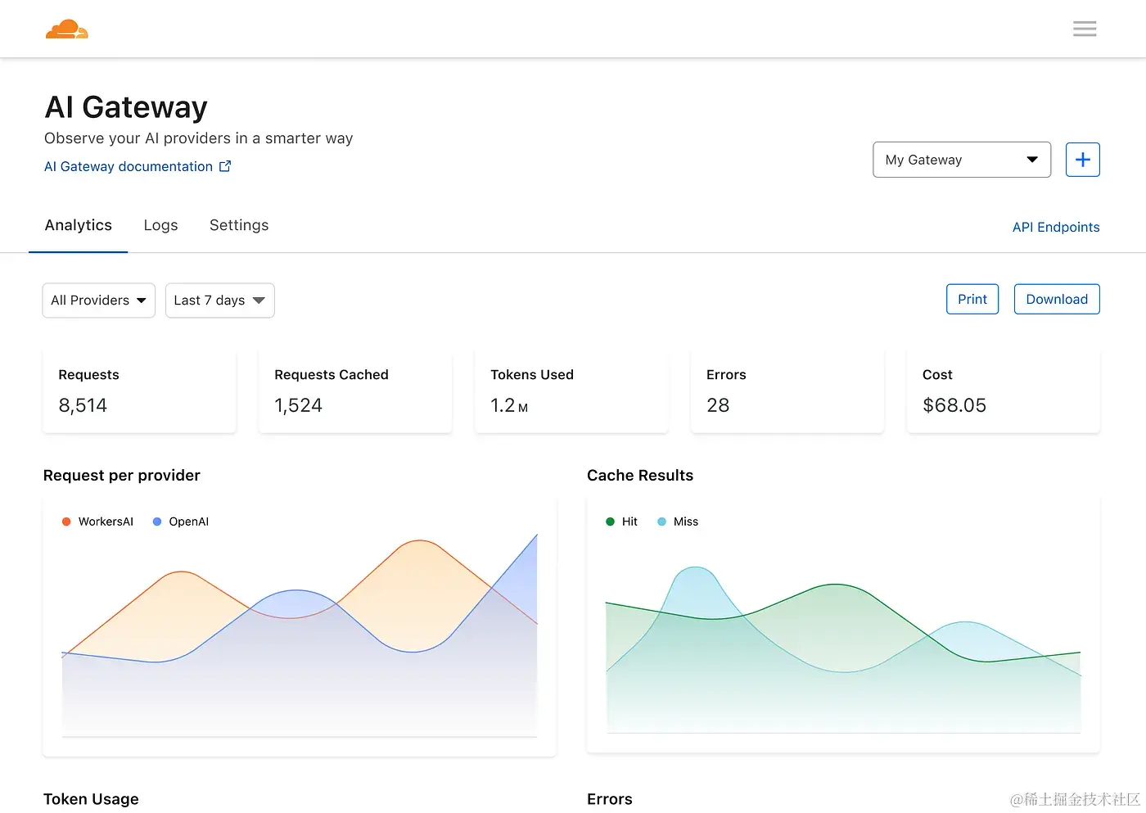The height and width of the screenshot is (813, 1146).
Task: Select the Tokens Used 1.2M card
Action: (571, 391)
